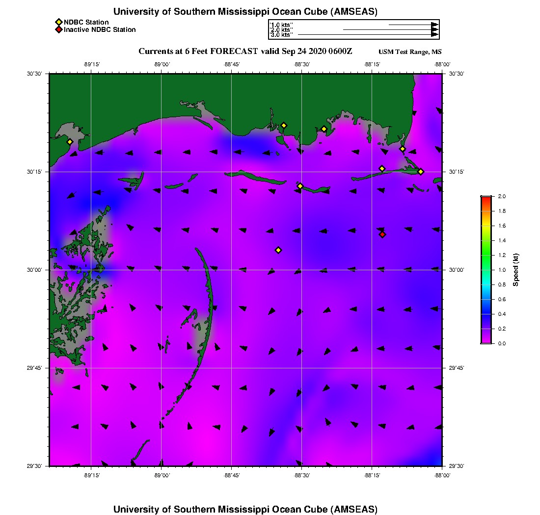
Task: Click the 3.0 kts arrowhead in the scale legend
Action: [434, 34]
